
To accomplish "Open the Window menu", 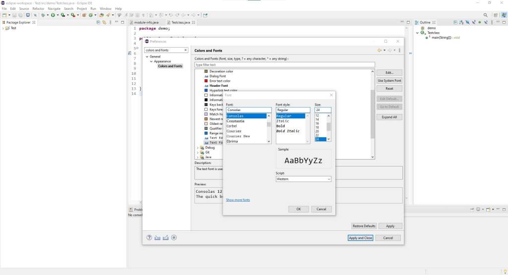I will (x=105, y=9).
